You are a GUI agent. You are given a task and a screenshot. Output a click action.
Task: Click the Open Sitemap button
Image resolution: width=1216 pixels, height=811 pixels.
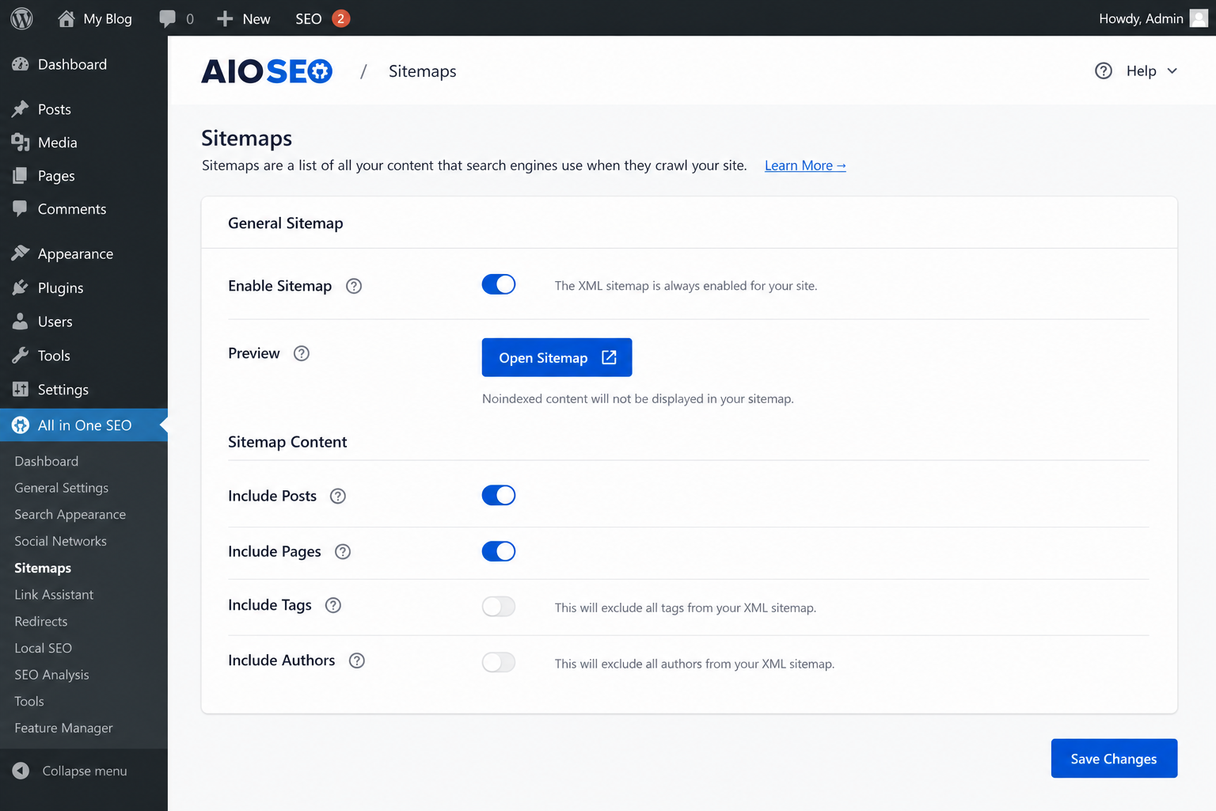(557, 357)
